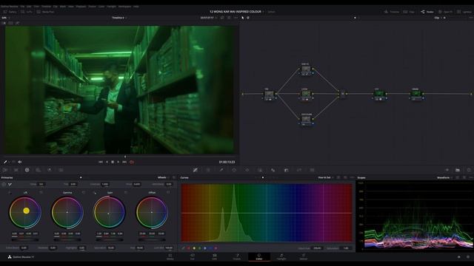The image size is (474, 266).
Task: Open the Hue Vs Sat curve dropdown
Action: pos(325,177)
